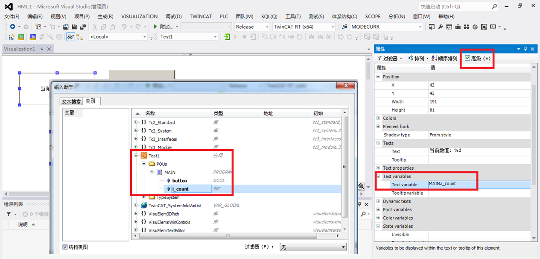Click the Quick Launch search magnifier icon
Image resolution: width=540 pixels, height=259 pixels.
pos(494,6)
